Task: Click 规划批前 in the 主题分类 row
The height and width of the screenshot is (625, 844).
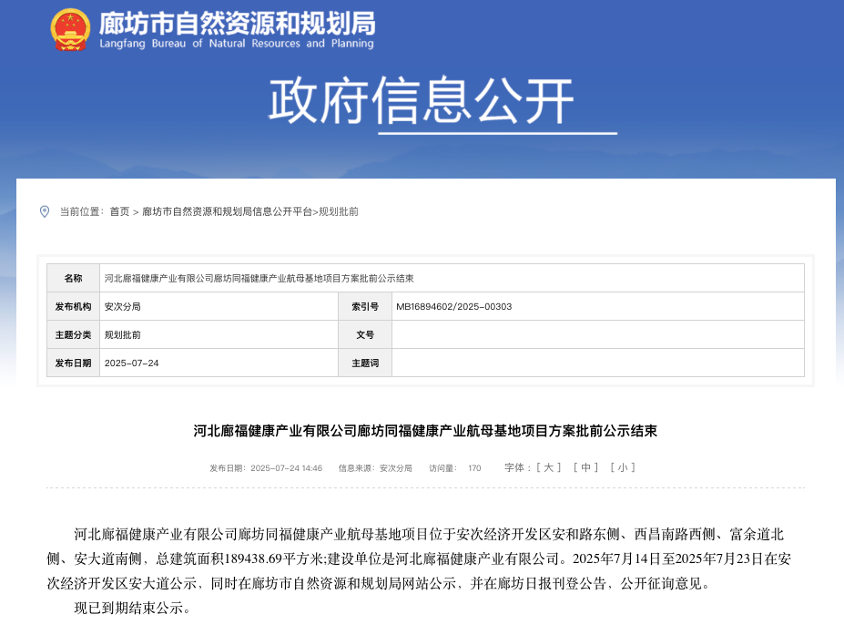Action: pos(123,334)
